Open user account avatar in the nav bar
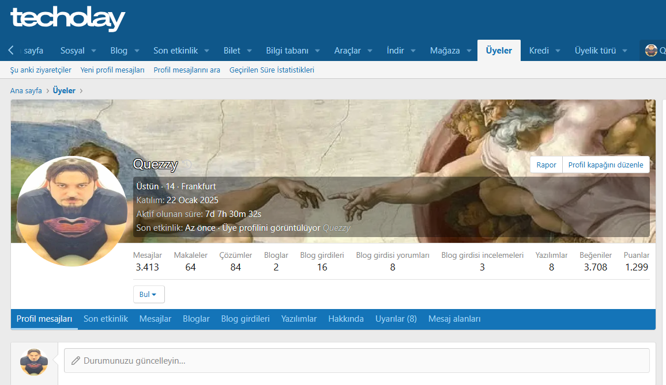The width and height of the screenshot is (666, 385). click(650, 51)
